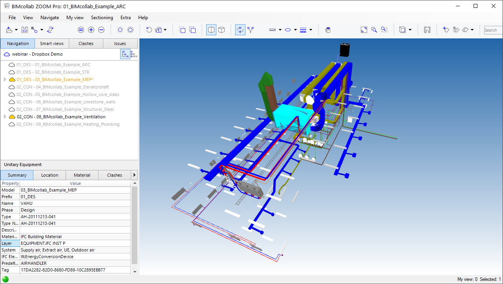This screenshot has width=503, height=284.
Task: Click the overlapping boxes visibility icon
Action: pyautogui.click(x=159, y=30)
